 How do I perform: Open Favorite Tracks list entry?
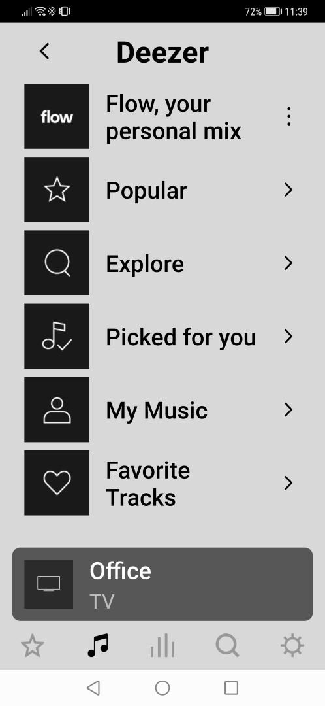click(162, 482)
